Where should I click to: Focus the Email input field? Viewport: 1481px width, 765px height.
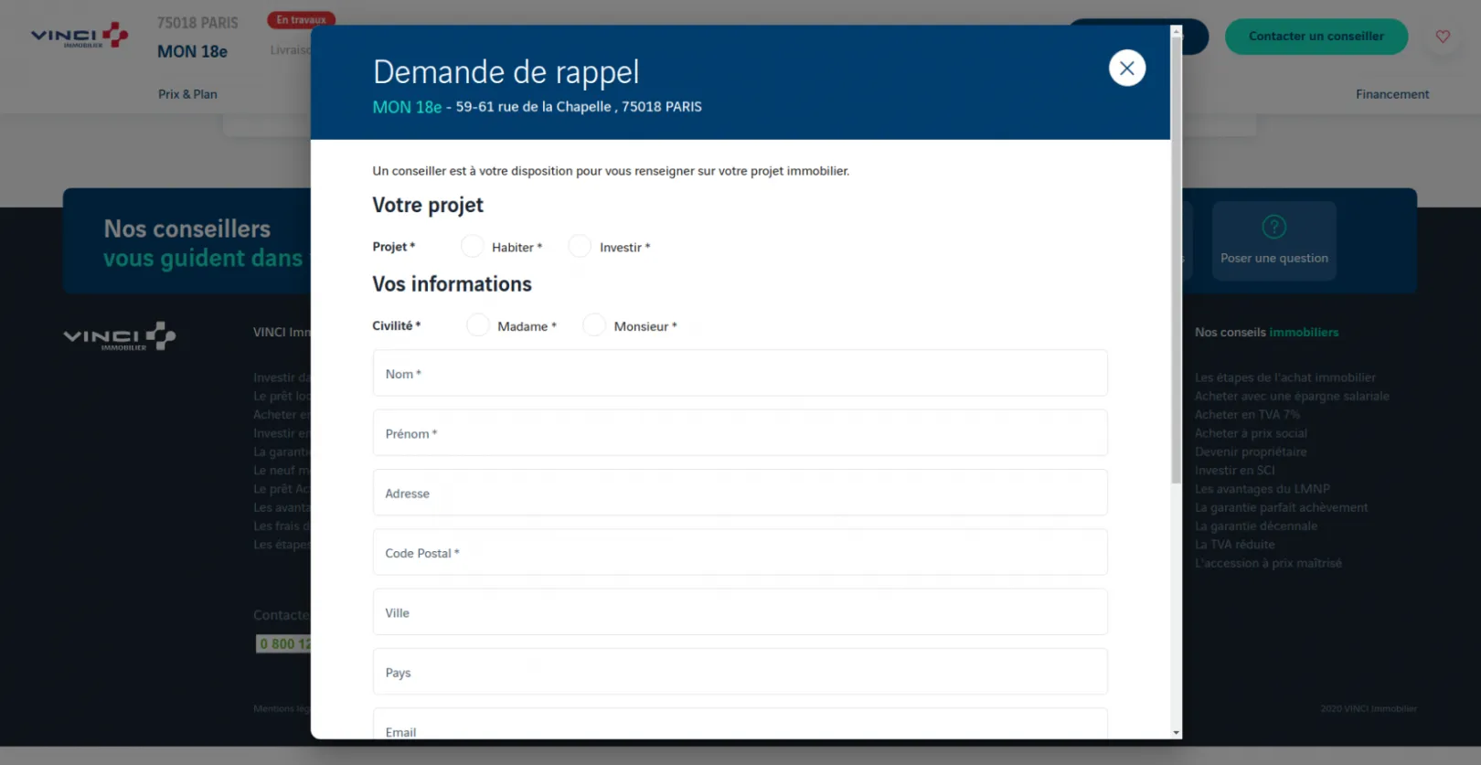(740, 724)
